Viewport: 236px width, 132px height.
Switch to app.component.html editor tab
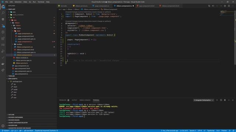pos(147,6)
